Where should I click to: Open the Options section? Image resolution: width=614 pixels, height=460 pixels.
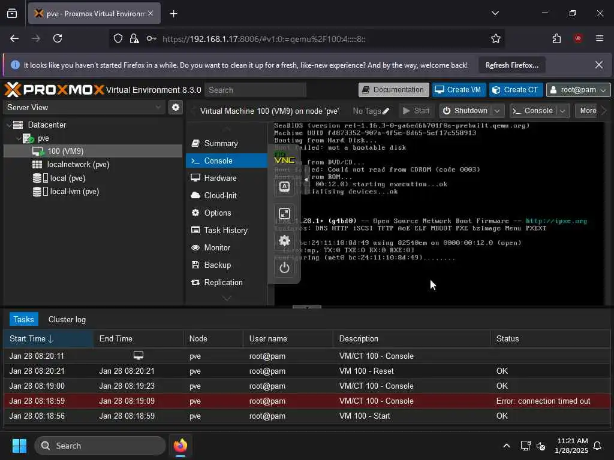(x=226, y=213)
